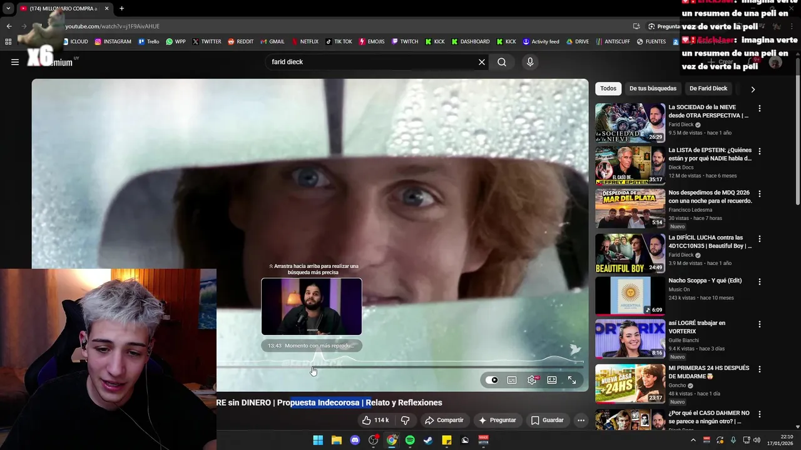
Task: Open 'La SOCIEDAD de la NIEVE' thumbnail
Action: [x=630, y=123]
